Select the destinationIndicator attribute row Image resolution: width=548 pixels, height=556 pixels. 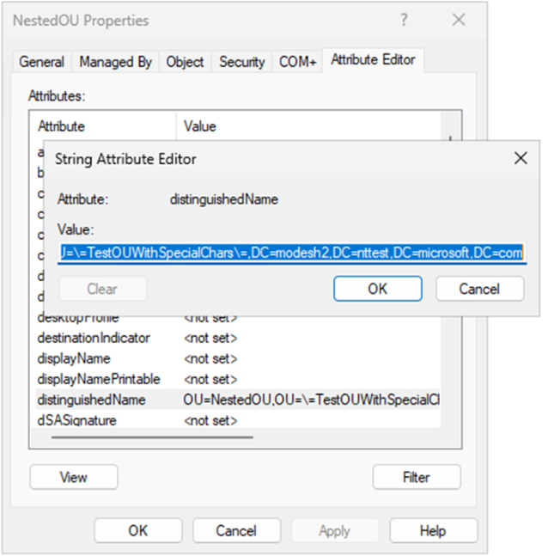tap(237, 338)
